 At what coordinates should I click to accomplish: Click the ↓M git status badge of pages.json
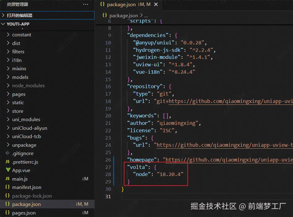point(85,212)
